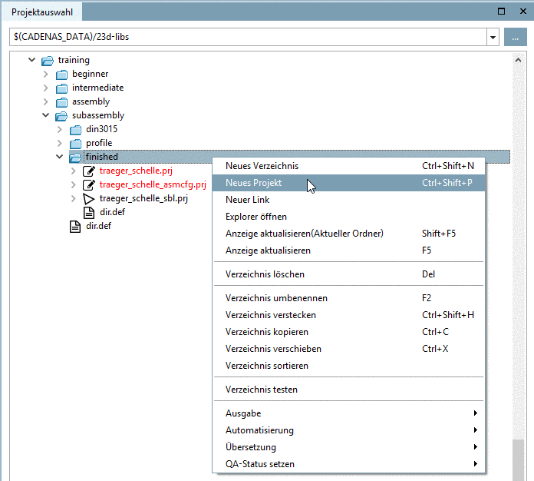Click the browse ellipsis button
Screen dimensions: 534x481
tap(516, 37)
